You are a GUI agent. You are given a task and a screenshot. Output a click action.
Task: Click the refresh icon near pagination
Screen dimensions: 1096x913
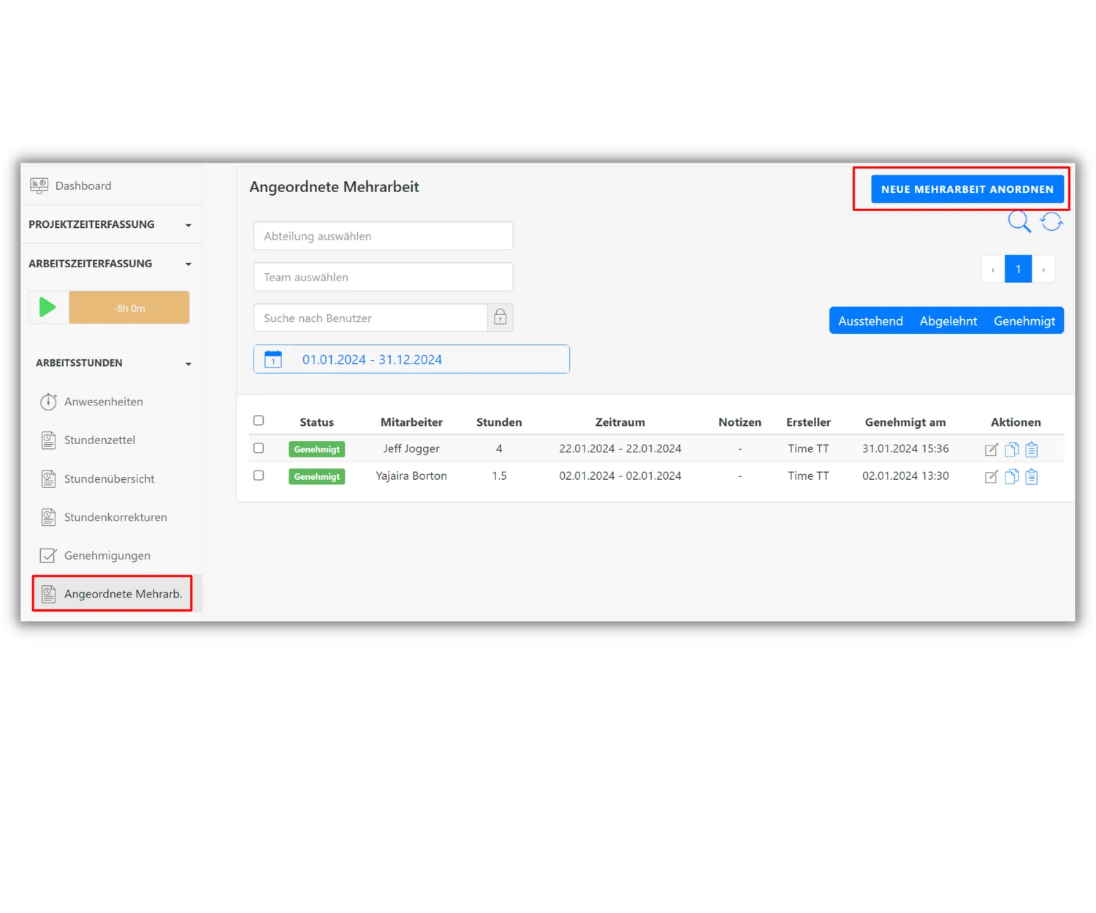pos(1051,221)
